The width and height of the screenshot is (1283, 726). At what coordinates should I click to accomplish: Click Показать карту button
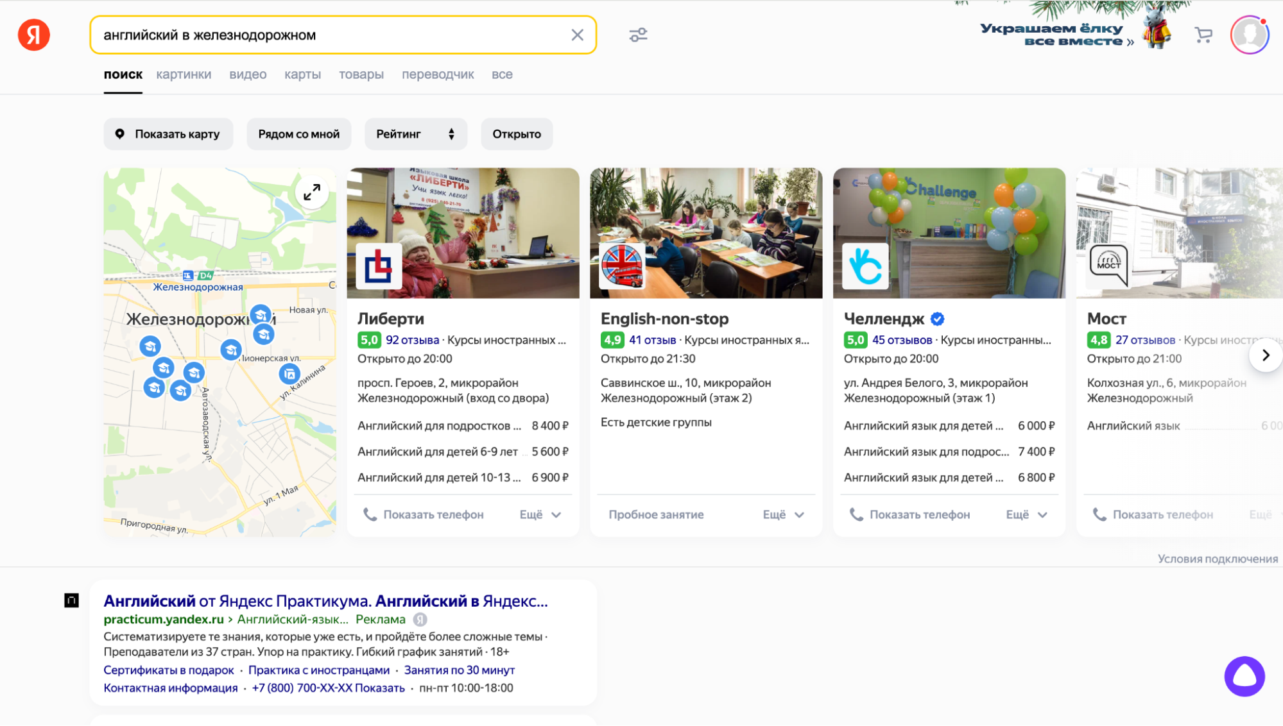tap(168, 134)
